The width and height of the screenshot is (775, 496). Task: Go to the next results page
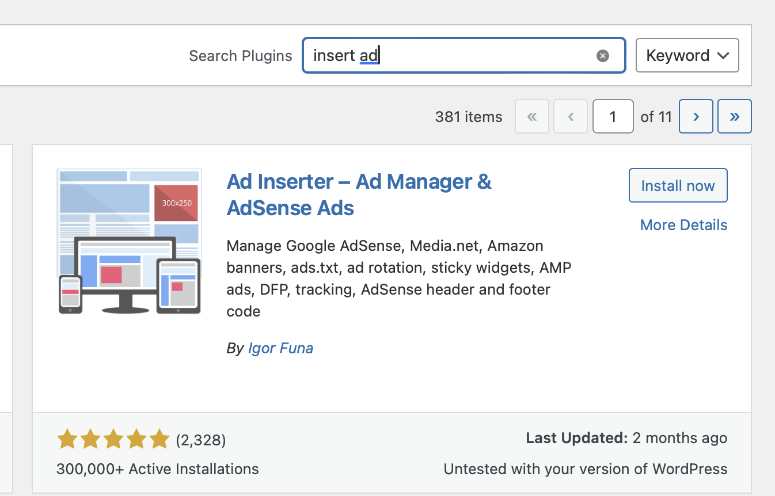coord(696,117)
